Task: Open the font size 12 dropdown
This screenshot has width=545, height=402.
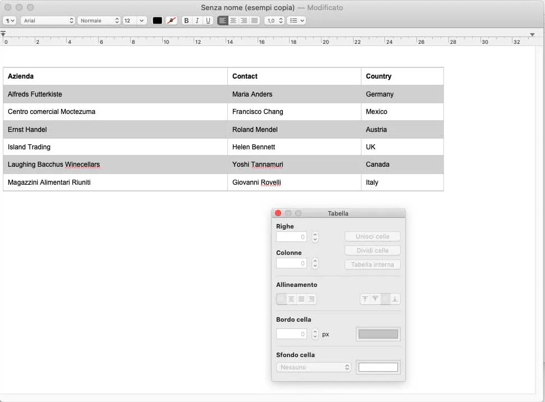Action: pos(134,20)
